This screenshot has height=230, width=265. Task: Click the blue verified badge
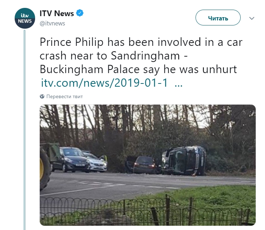(x=80, y=14)
